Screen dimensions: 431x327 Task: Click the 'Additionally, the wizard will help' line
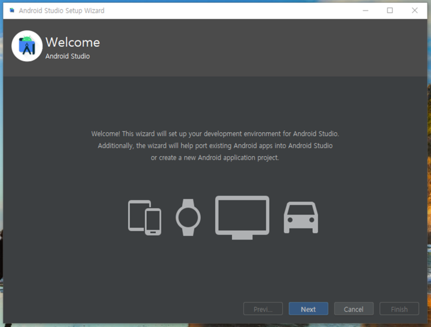click(x=215, y=146)
